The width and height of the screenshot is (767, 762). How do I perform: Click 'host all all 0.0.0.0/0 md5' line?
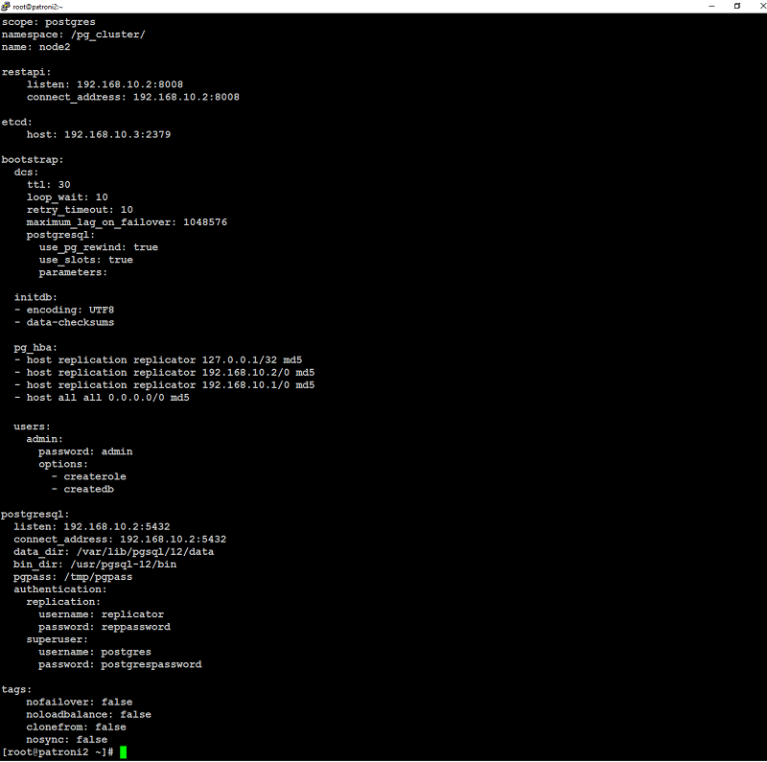pyautogui.click(x=102, y=398)
